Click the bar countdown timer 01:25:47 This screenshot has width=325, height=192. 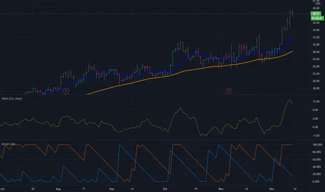tap(317, 18)
